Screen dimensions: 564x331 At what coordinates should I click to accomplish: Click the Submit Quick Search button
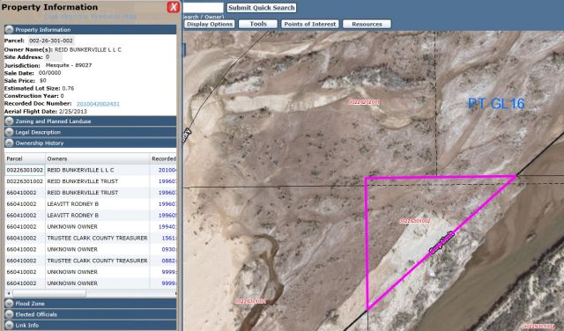point(262,8)
